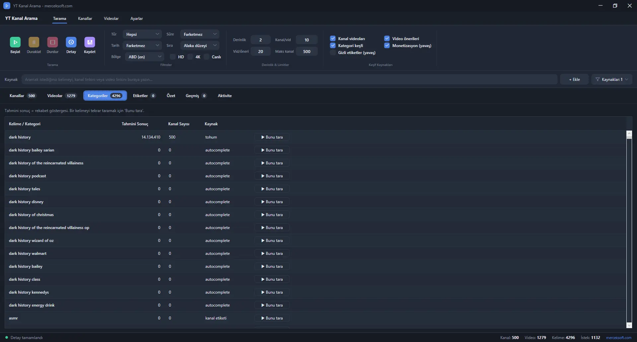Click the red Durdur stop icon
637x342 pixels.
[52, 42]
